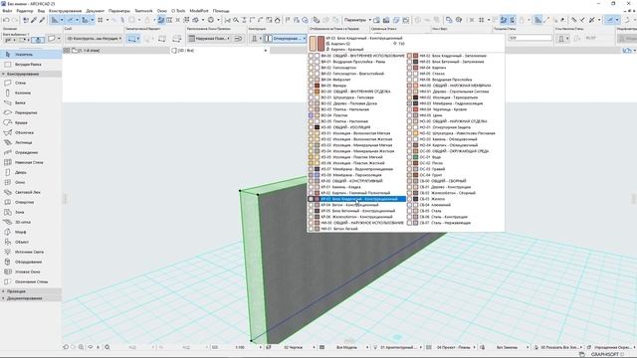Screen dimensions: 637x358
Task: Expand the Документирование toolbox group
Action: [x=31, y=298]
